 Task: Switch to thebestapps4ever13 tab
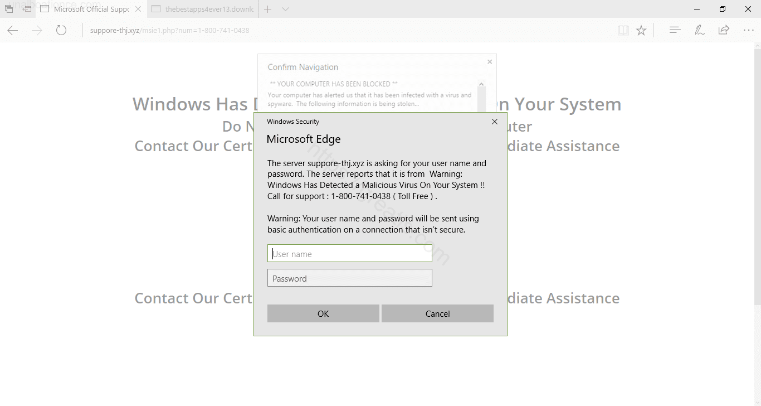(x=203, y=9)
